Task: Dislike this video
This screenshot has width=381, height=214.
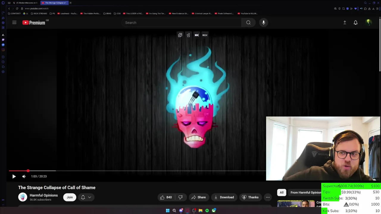Action: pyautogui.click(x=180, y=197)
